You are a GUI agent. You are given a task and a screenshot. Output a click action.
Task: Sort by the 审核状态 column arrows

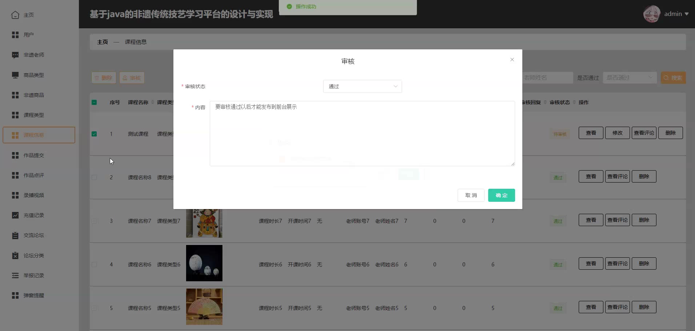click(574, 102)
